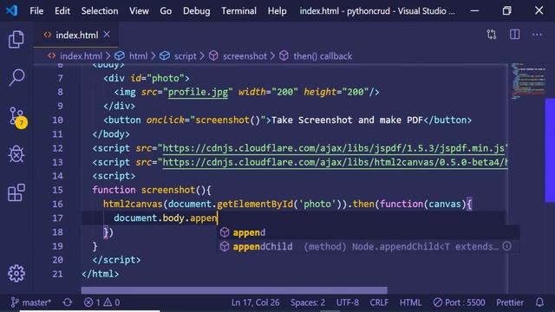This screenshot has height=312, width=555.
Task: Open the View menu
Action: 139,11
